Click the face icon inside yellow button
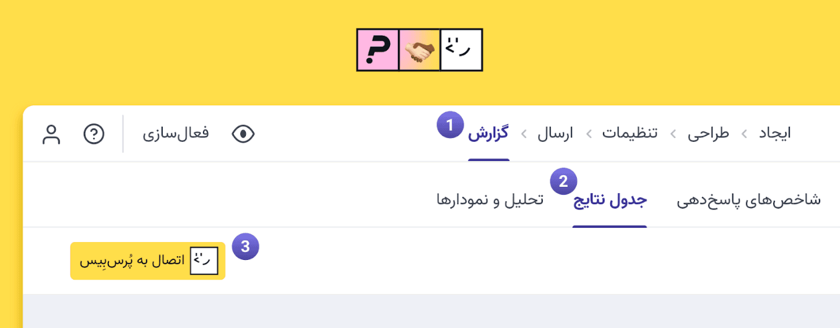The height and width of the screenshot is (328, 840). [204, 261]
